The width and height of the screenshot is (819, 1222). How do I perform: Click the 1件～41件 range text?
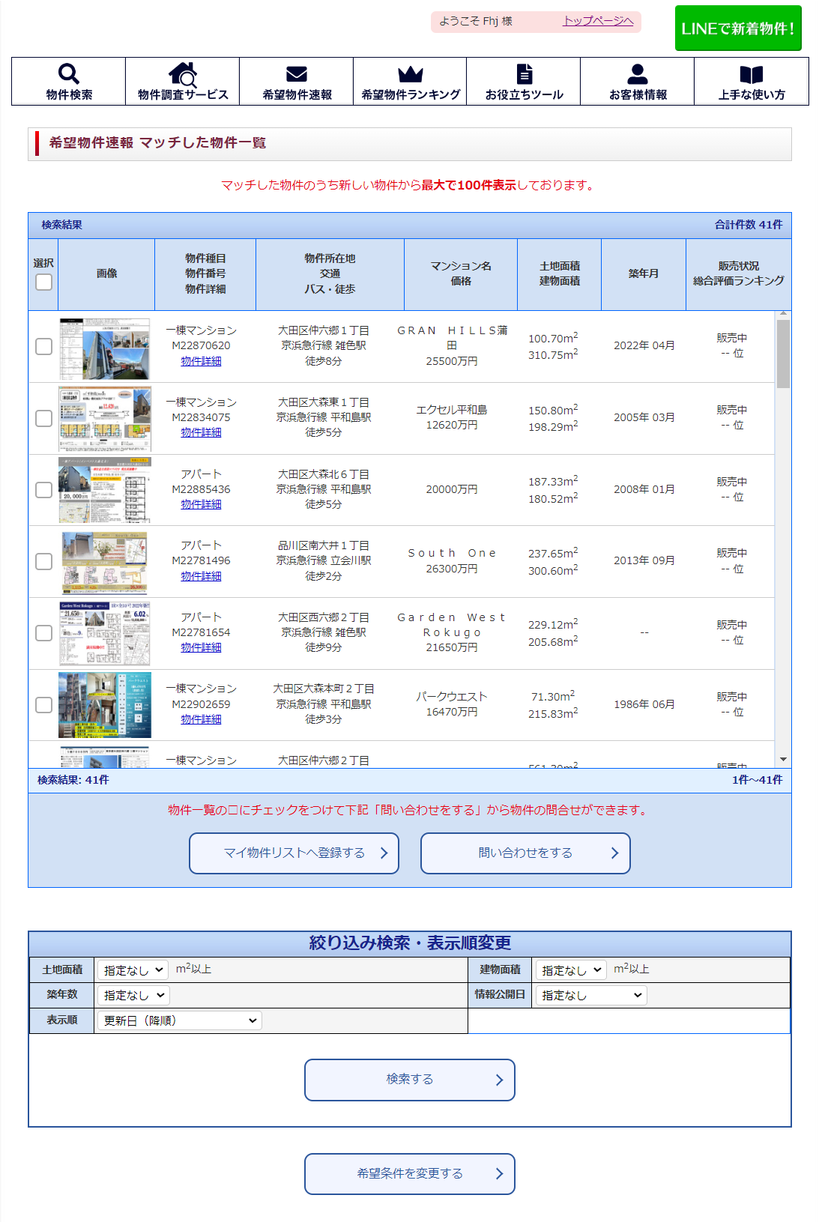click(x=757, y=780)
